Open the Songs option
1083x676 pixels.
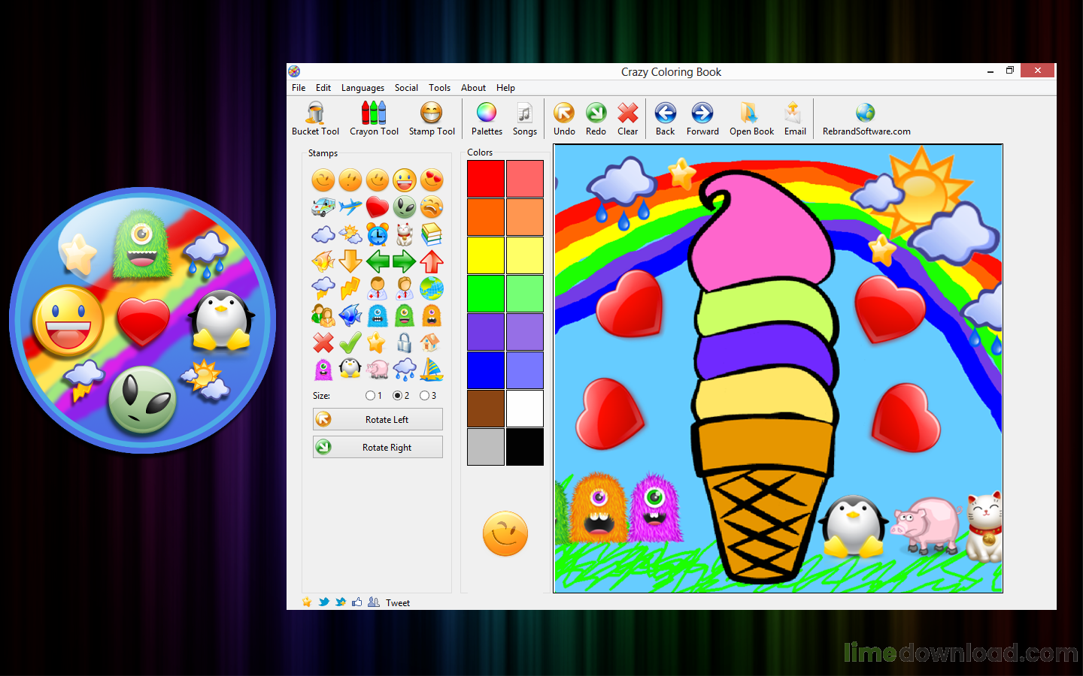click(524, 119)
